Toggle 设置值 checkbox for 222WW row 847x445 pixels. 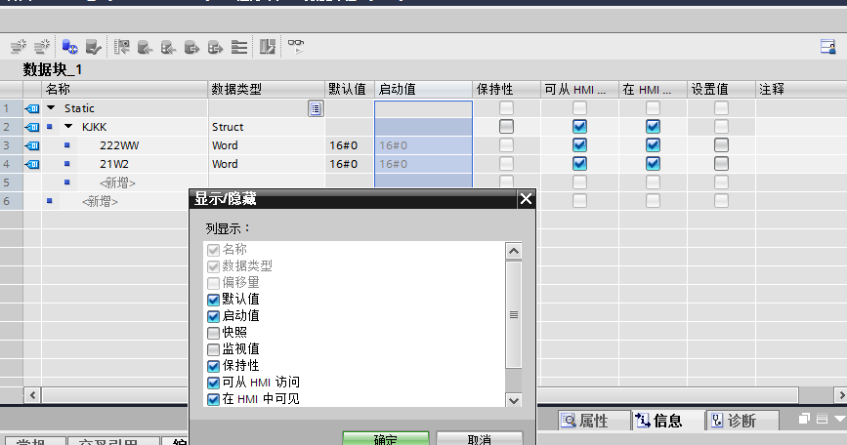(721, 145)
